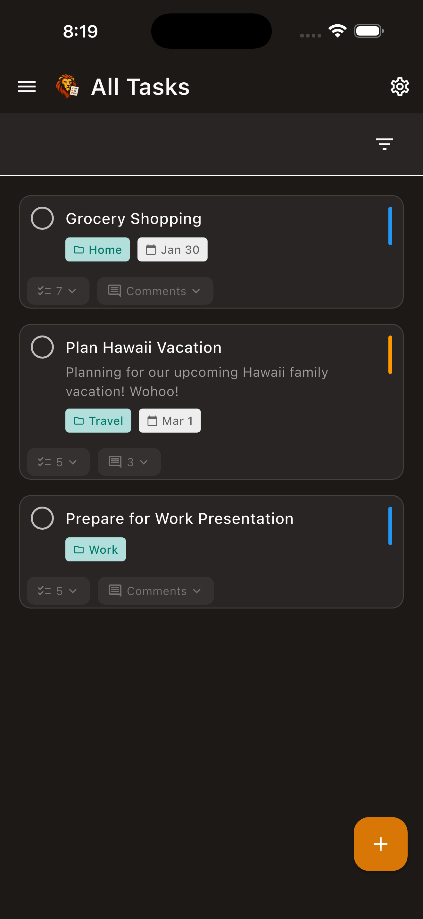
Task: Open the filter and sort options
Action: (x=384, y=144)
